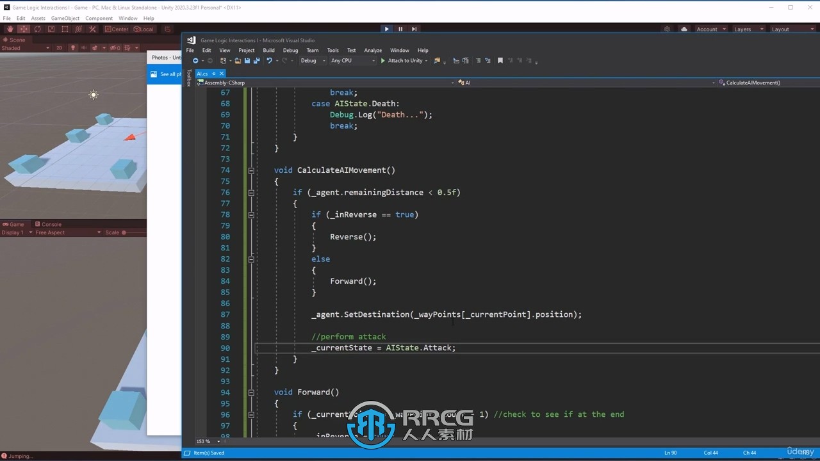Screen dimensions: 820x461
Task: Click Unity grid snapping icon
Action: click(167, 29)
